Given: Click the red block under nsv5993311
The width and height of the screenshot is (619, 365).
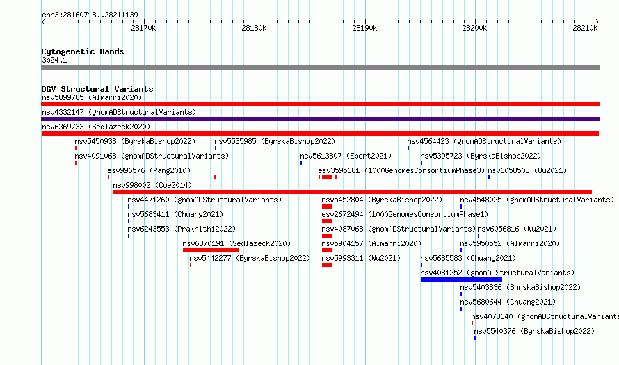Looking at the screenshot, I should point(326,265).
